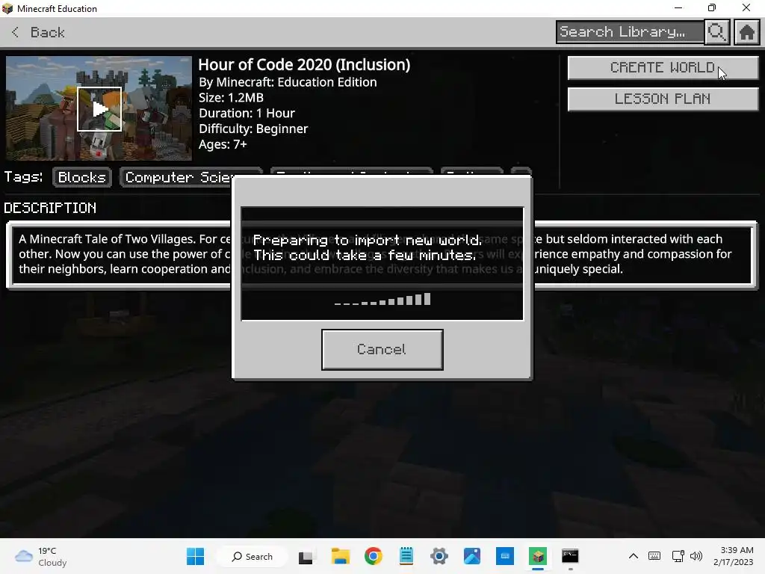Screen dimensions: 765x574
Task: Open the taskbar Search box
Action: point(253,556)
